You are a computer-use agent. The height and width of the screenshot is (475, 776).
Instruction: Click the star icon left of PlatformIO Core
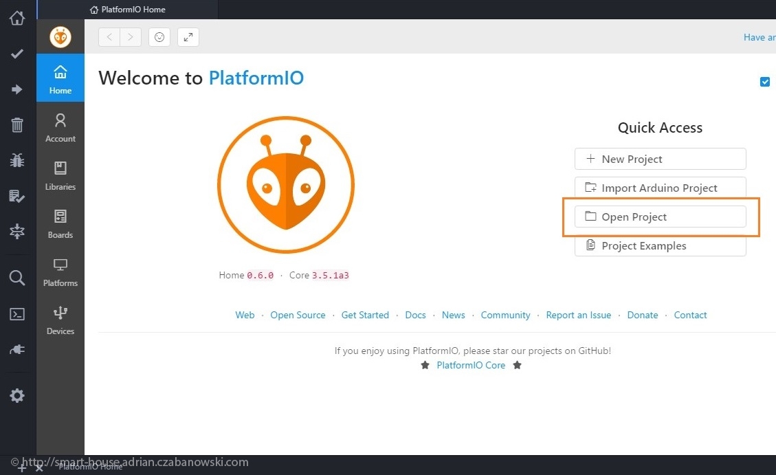425,365
